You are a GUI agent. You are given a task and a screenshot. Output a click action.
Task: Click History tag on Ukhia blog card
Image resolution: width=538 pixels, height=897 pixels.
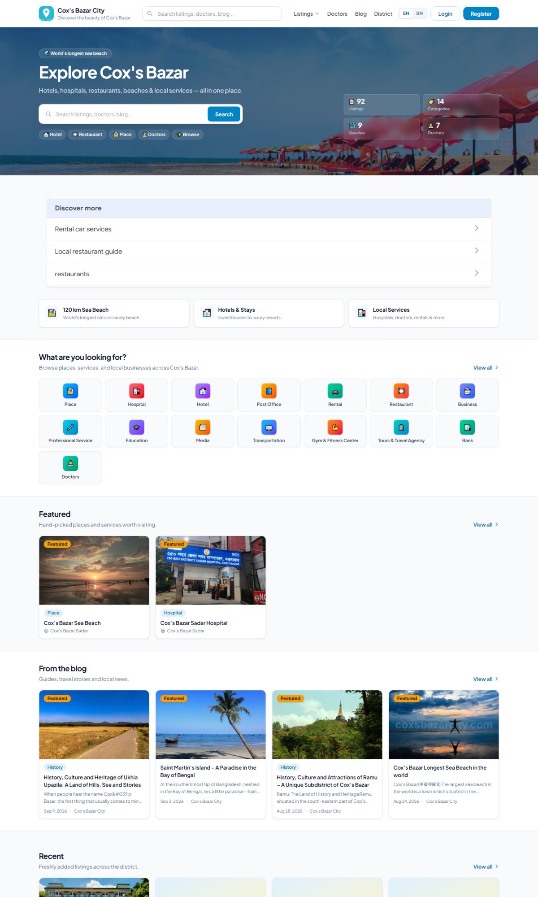(55, 767)
